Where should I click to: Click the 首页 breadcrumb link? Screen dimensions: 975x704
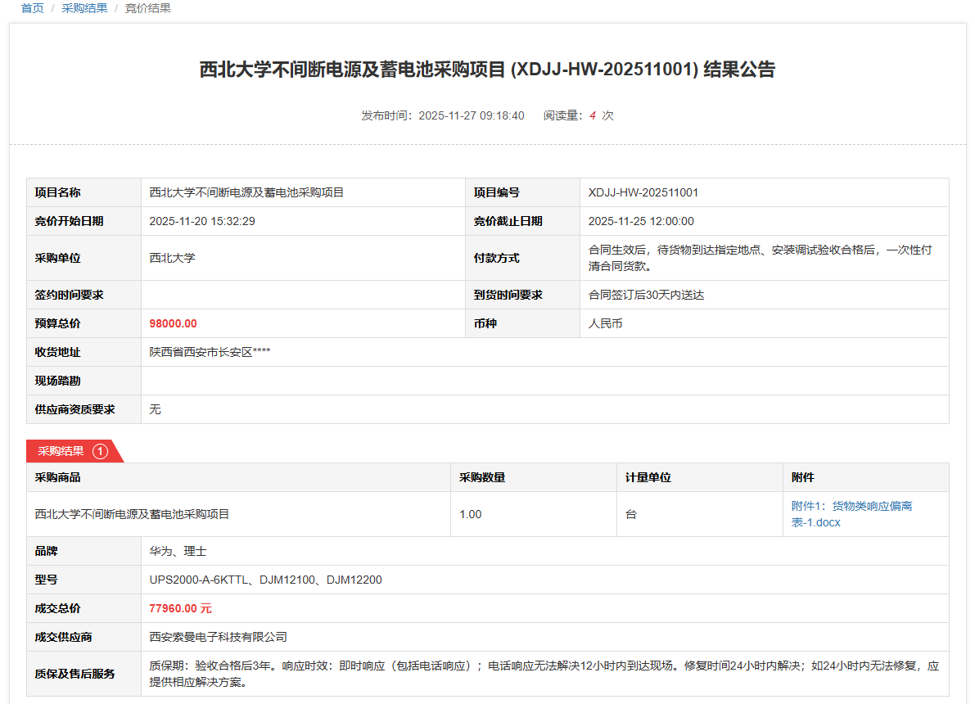tap(32, 8)
